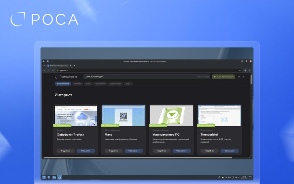Click the network icon in system tray
This screenshot has width=294, height=184.
233,177
